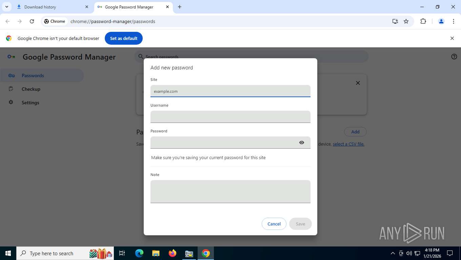This screenshot has height=260, width=461.
Task: Close the Google Password Manager tab
Action: 167,7
